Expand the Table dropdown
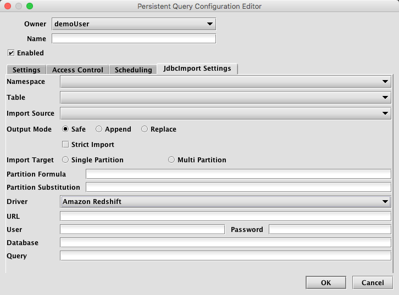Image resolution: width=399 pixels, height=295 pixels. [x=225, y=98]
